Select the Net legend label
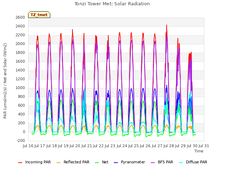The image size is (225, 169). tap(105, 162)
